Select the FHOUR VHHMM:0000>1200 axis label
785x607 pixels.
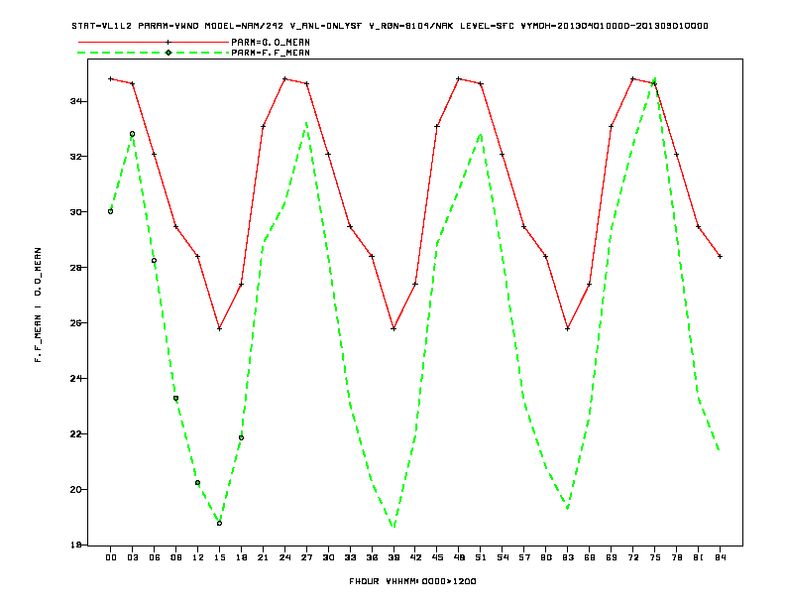[412, 581]
